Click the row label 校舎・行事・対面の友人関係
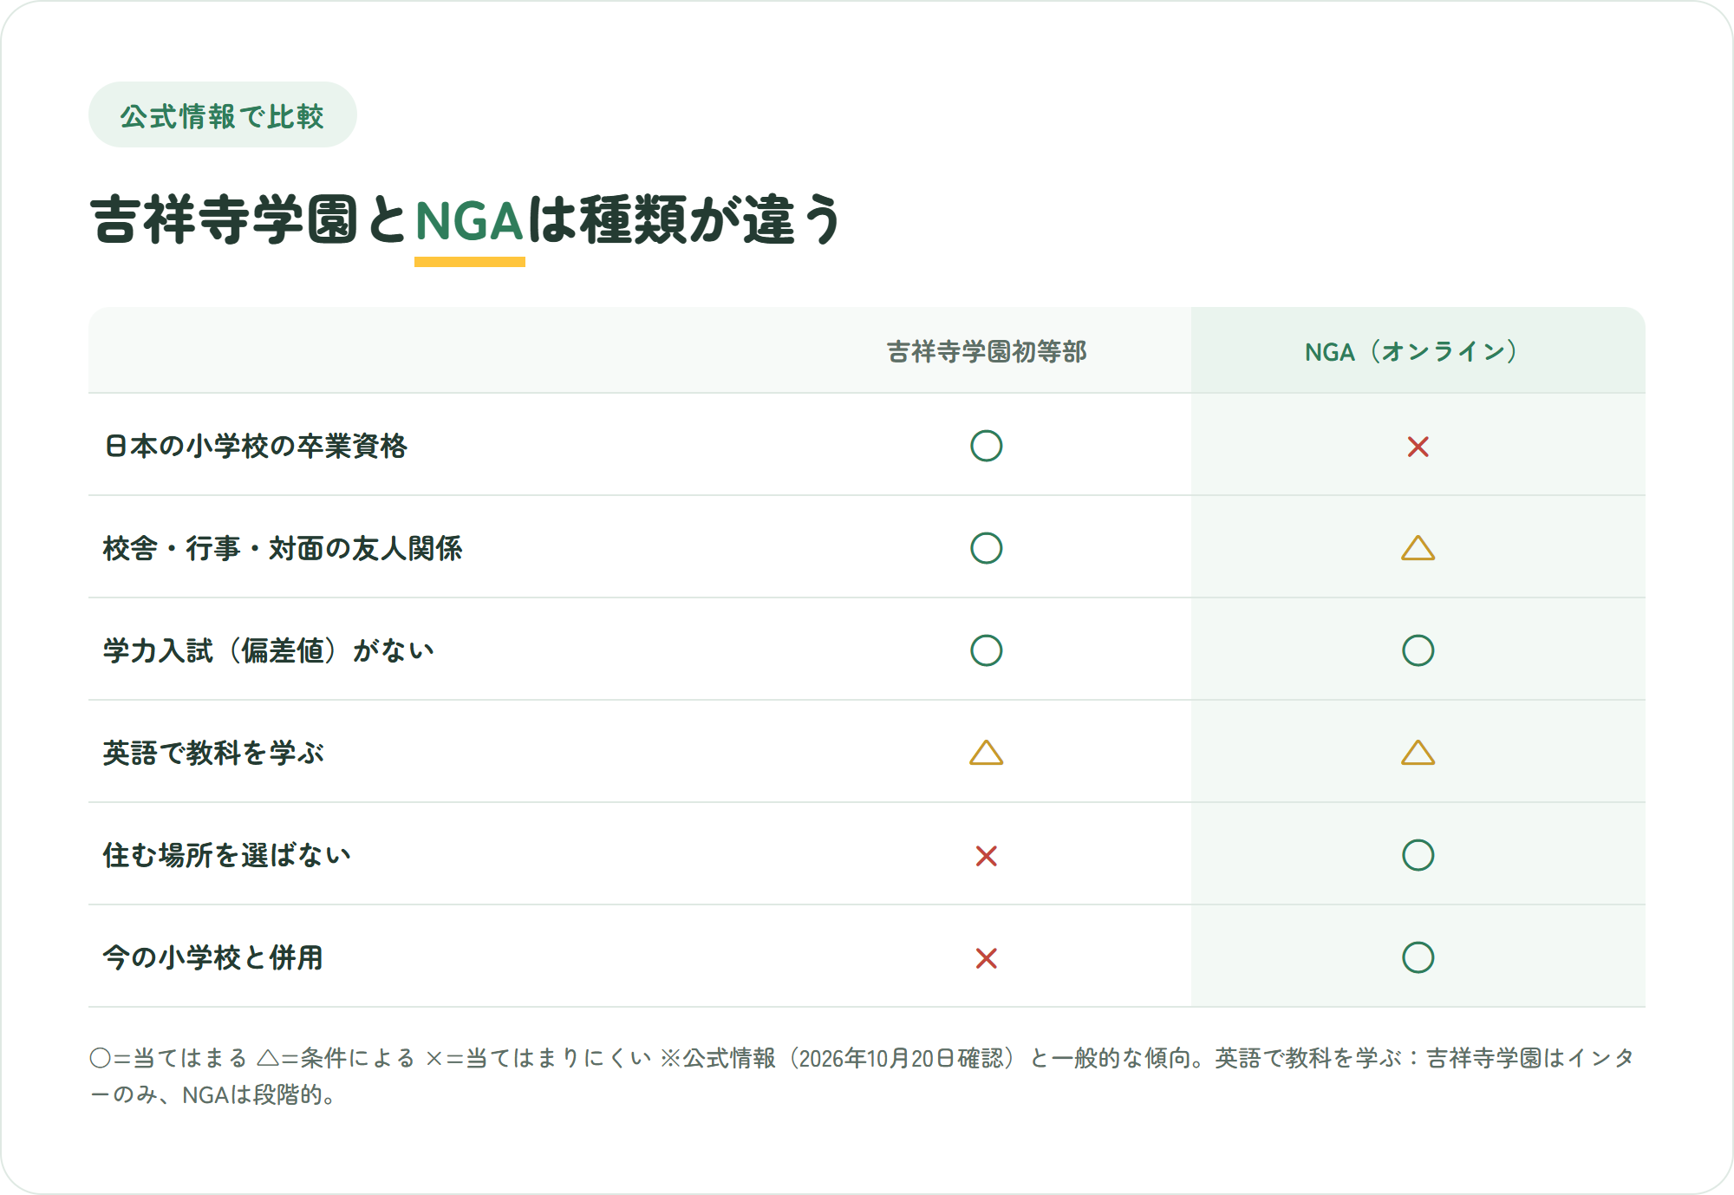 pyautogui.click(x=283, y=548)
